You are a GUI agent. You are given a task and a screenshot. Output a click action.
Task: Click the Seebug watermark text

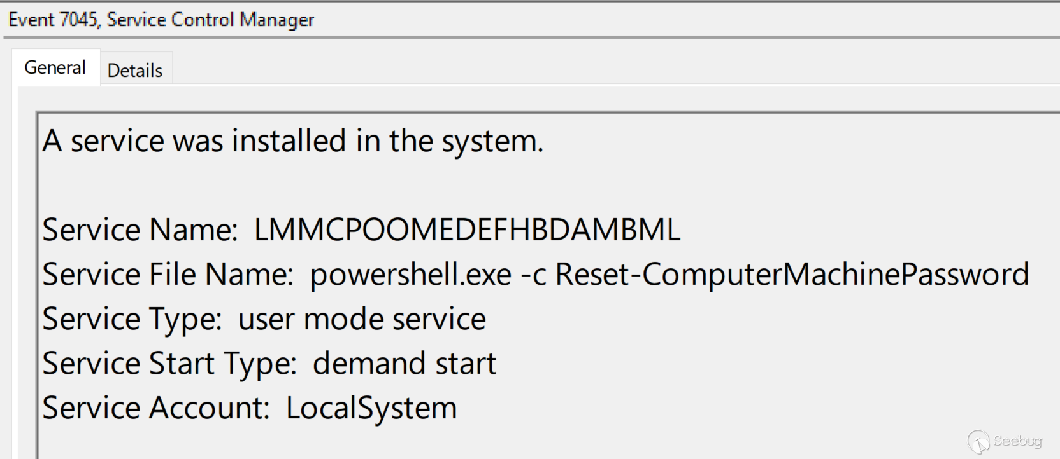pos(1017,441)
